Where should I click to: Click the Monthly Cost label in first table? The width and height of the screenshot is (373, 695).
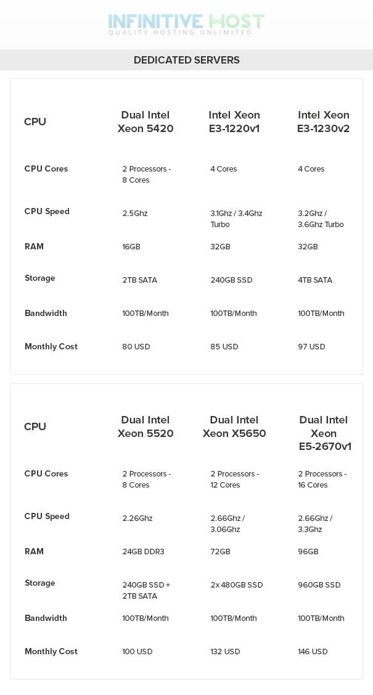[51, 347]
